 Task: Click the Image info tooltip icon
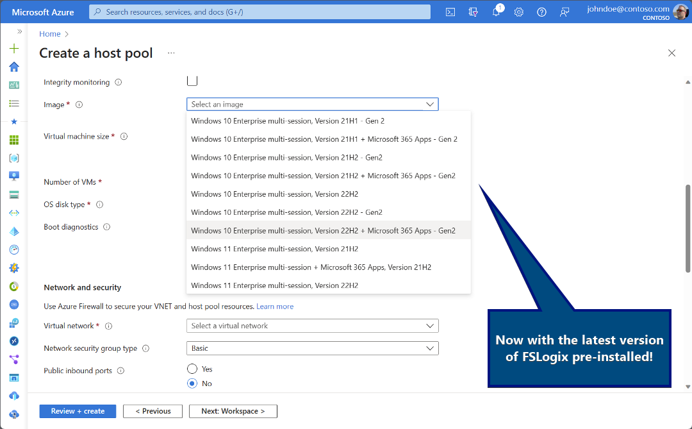(x=79, y=105)
